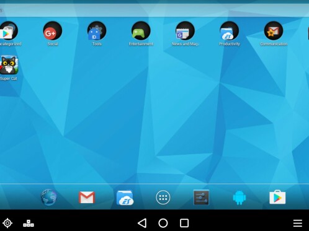Image resolution: width=309 pixels, height=231 pixels.
Task: Click the location target icon
Action: (x=7, y=223)
